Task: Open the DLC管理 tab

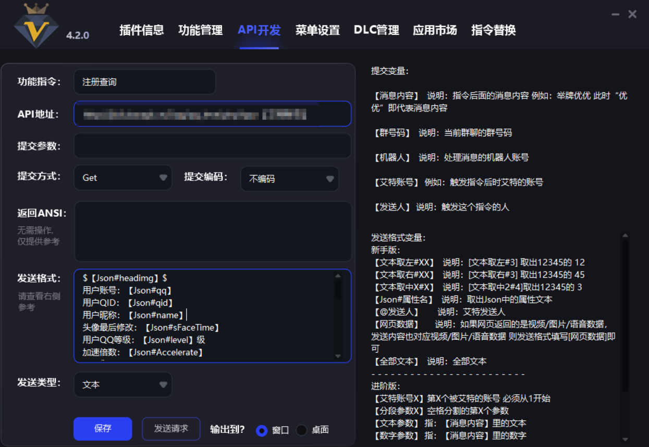Action: click(x=376, y=30)
